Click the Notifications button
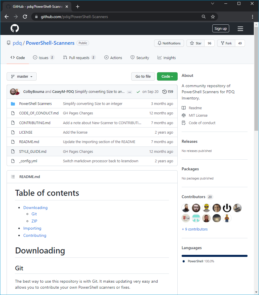 (169, 43)
